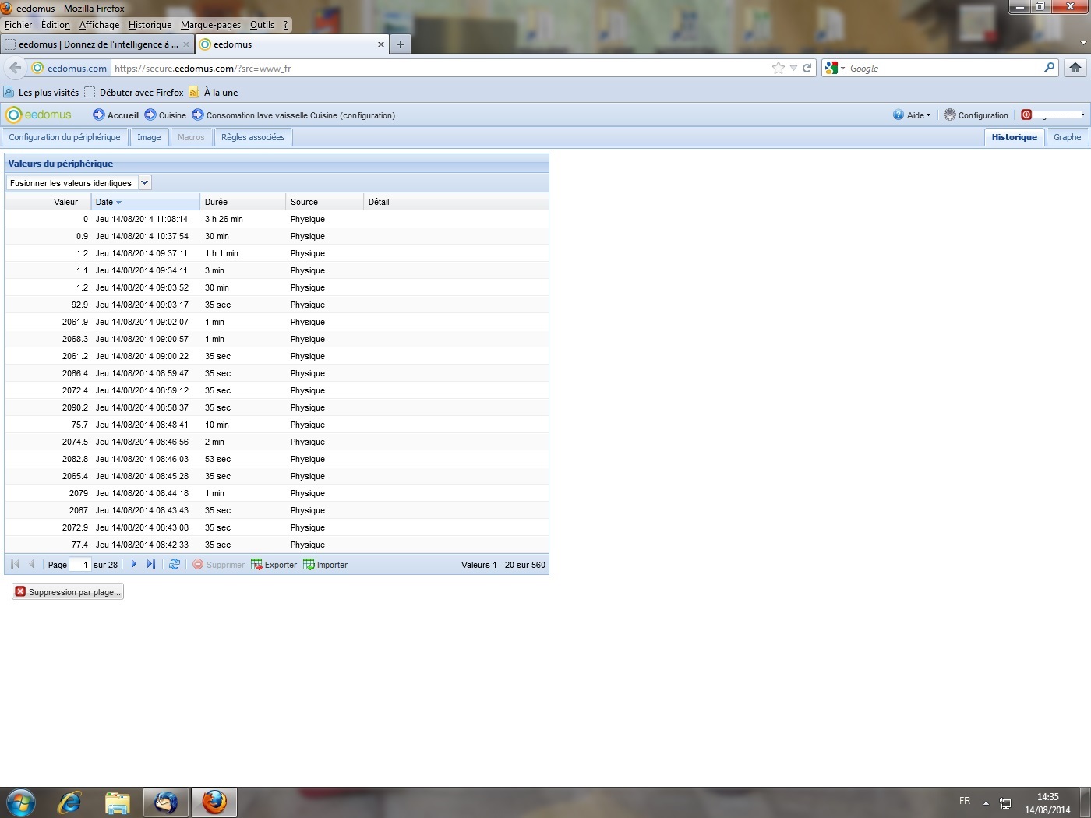Refresh the values table

click(175, 565)
